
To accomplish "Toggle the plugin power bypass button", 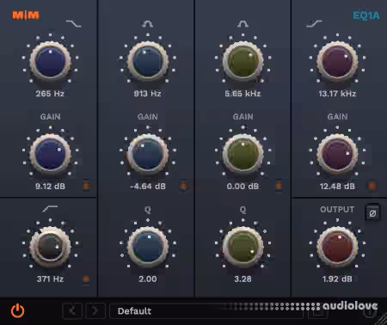I will point(17,311).
